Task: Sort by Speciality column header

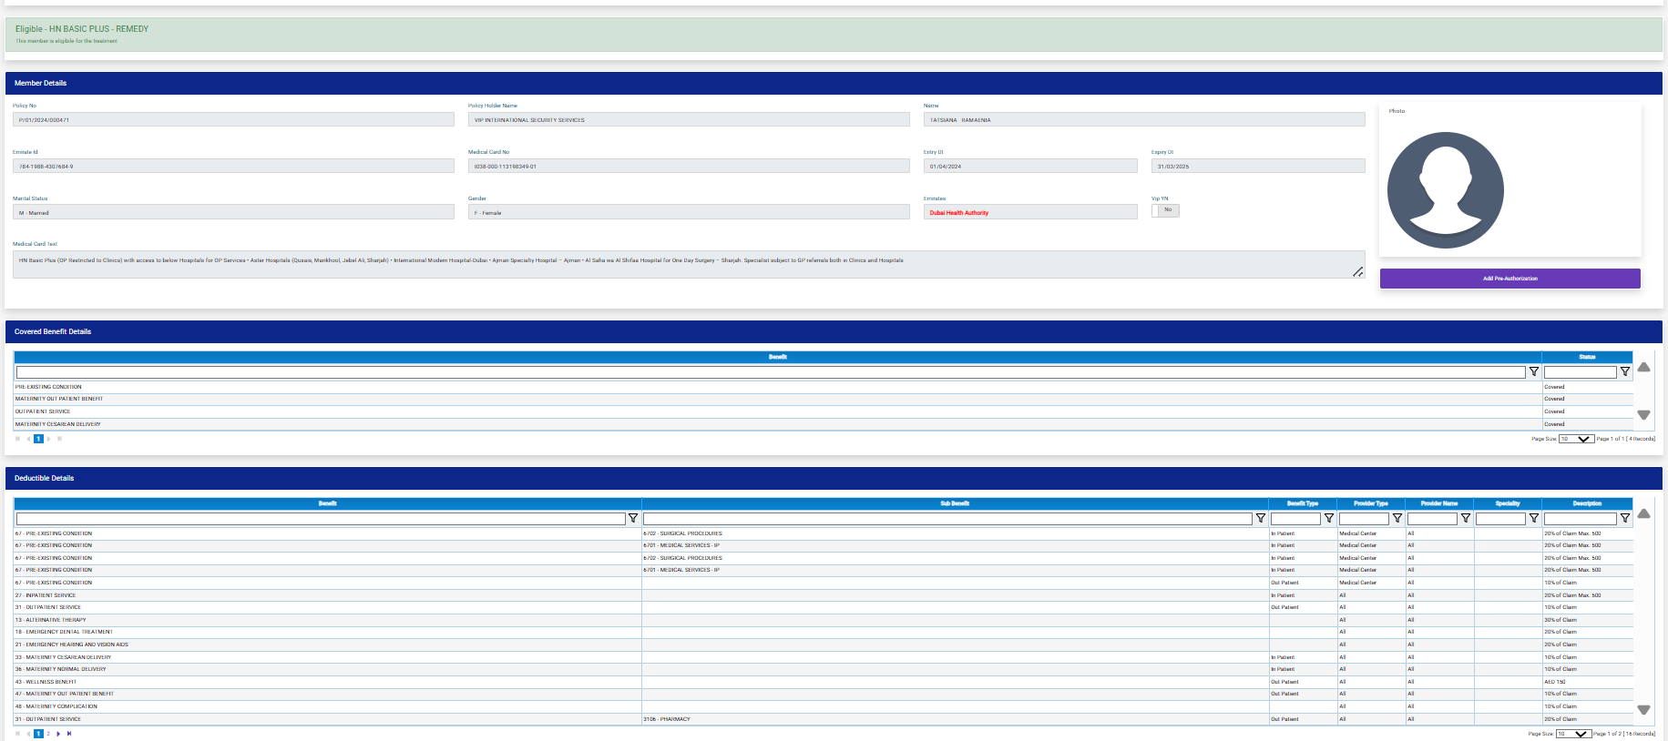Action: [1507, 503]
